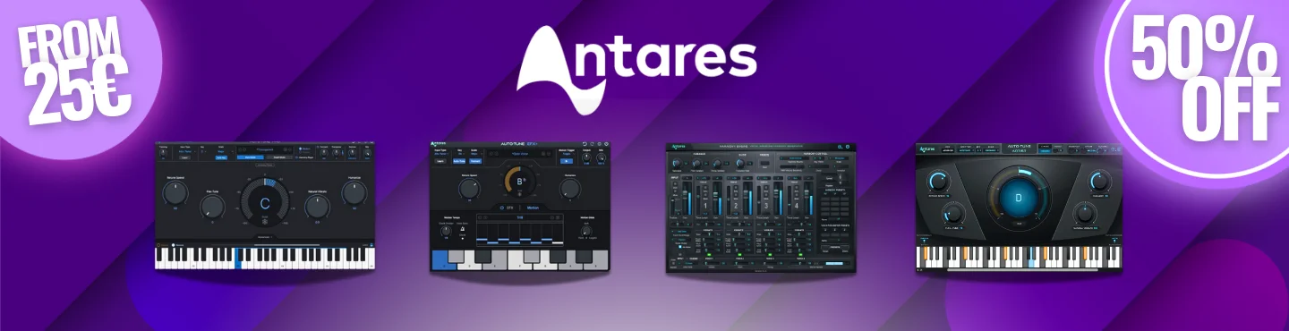Click the snowflake freeze icon under the C note
The width and height of the screenshot is (1289, 331).
tap(266, 222)
